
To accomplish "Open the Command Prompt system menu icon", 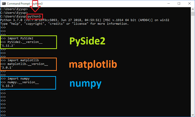I will point(4,4).
